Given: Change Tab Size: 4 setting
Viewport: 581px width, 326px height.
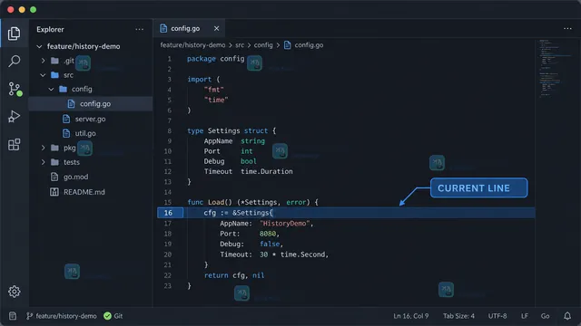Looking at the screenshot, I should coord(458,316).
